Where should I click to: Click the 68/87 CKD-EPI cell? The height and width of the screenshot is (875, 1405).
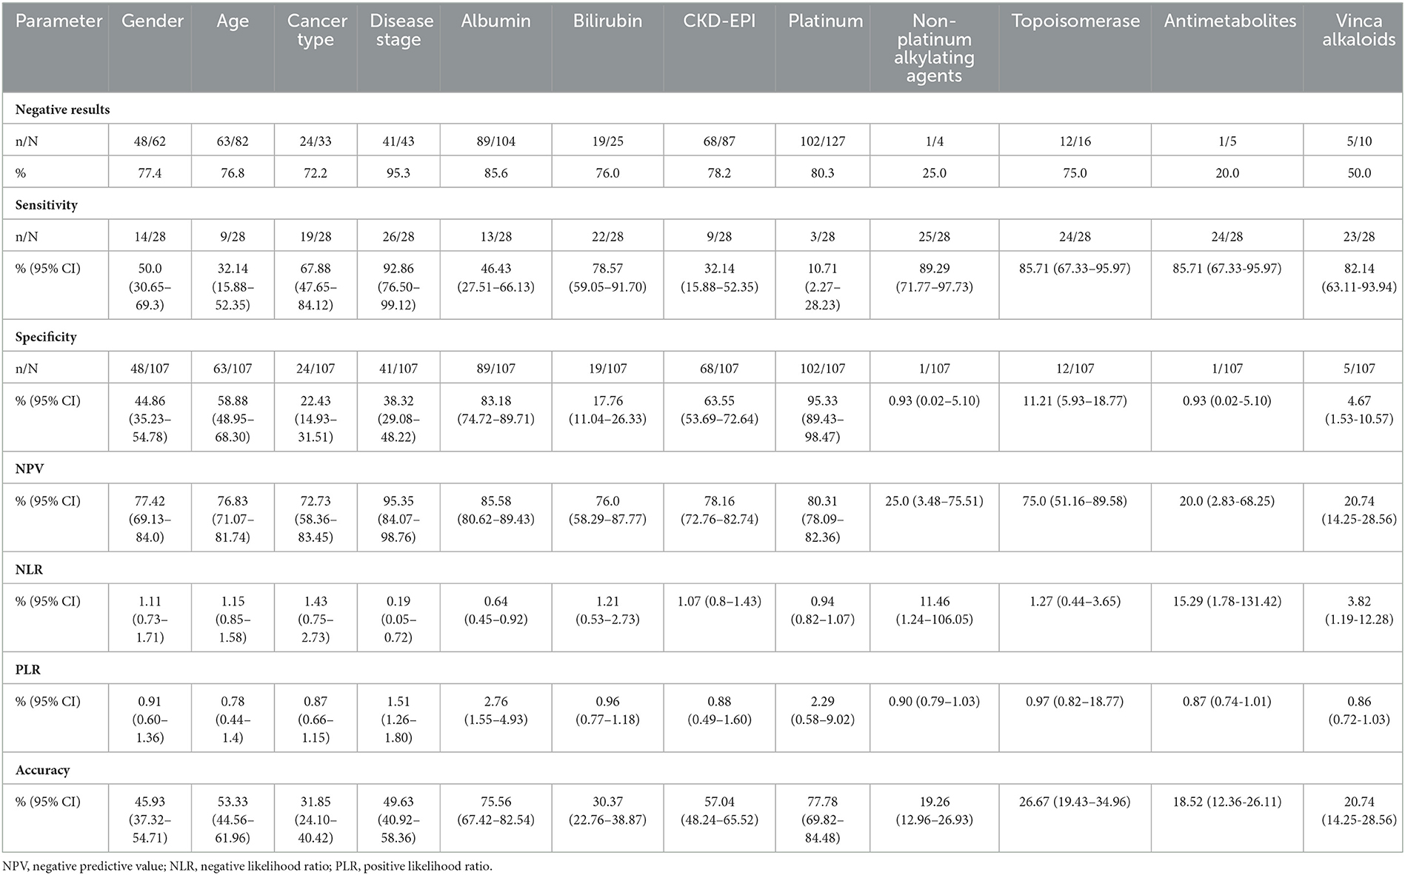tap(719, 141)
